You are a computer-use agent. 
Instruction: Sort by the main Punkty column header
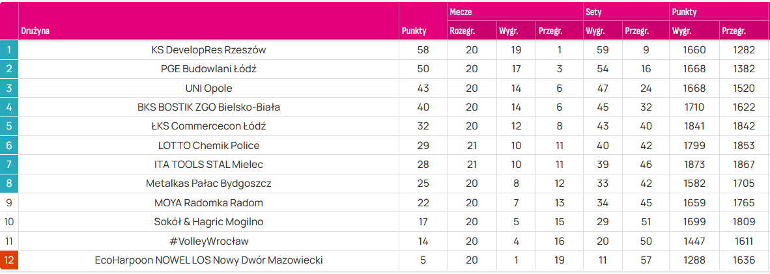[414, 31]
